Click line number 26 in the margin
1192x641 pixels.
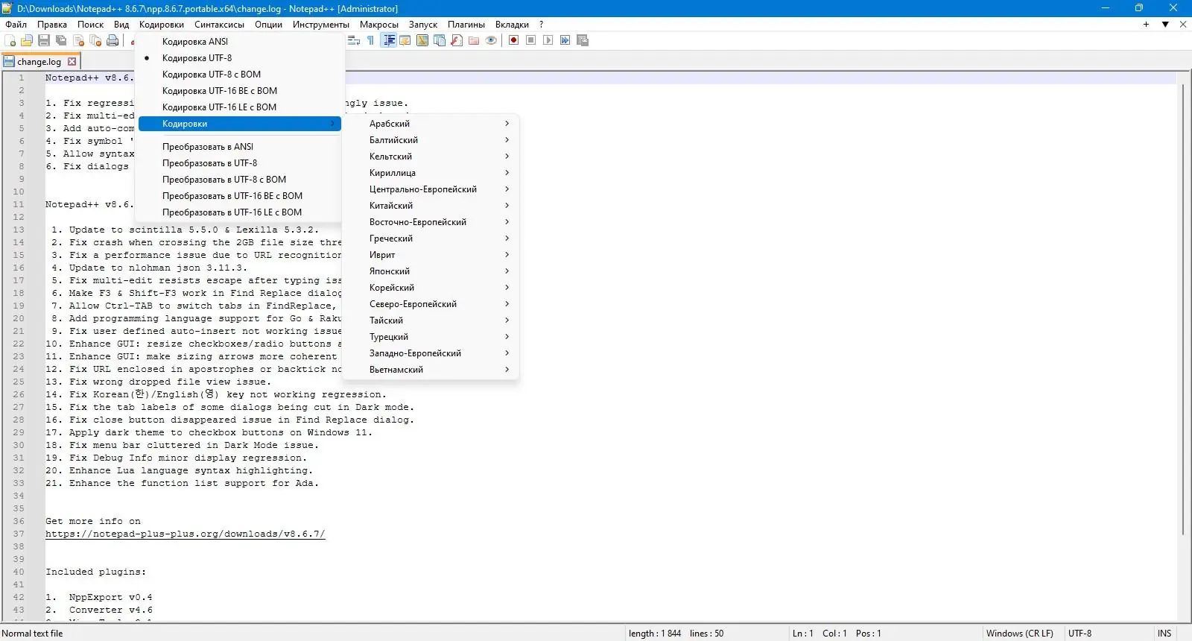click(19, 394)
